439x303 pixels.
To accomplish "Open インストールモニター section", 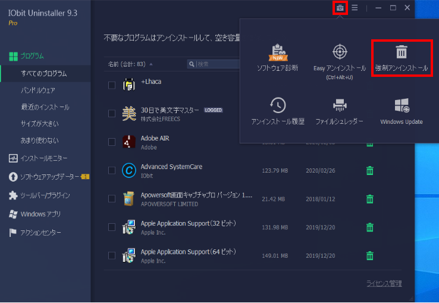I will (38, 158).
